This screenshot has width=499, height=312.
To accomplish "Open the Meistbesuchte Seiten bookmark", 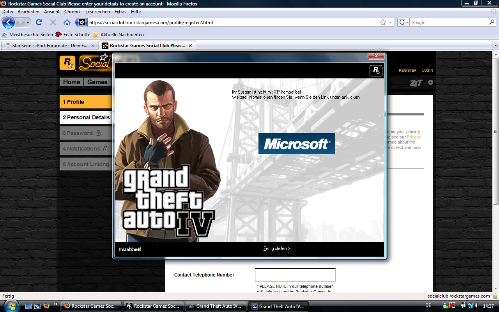I will pos(27,35).
